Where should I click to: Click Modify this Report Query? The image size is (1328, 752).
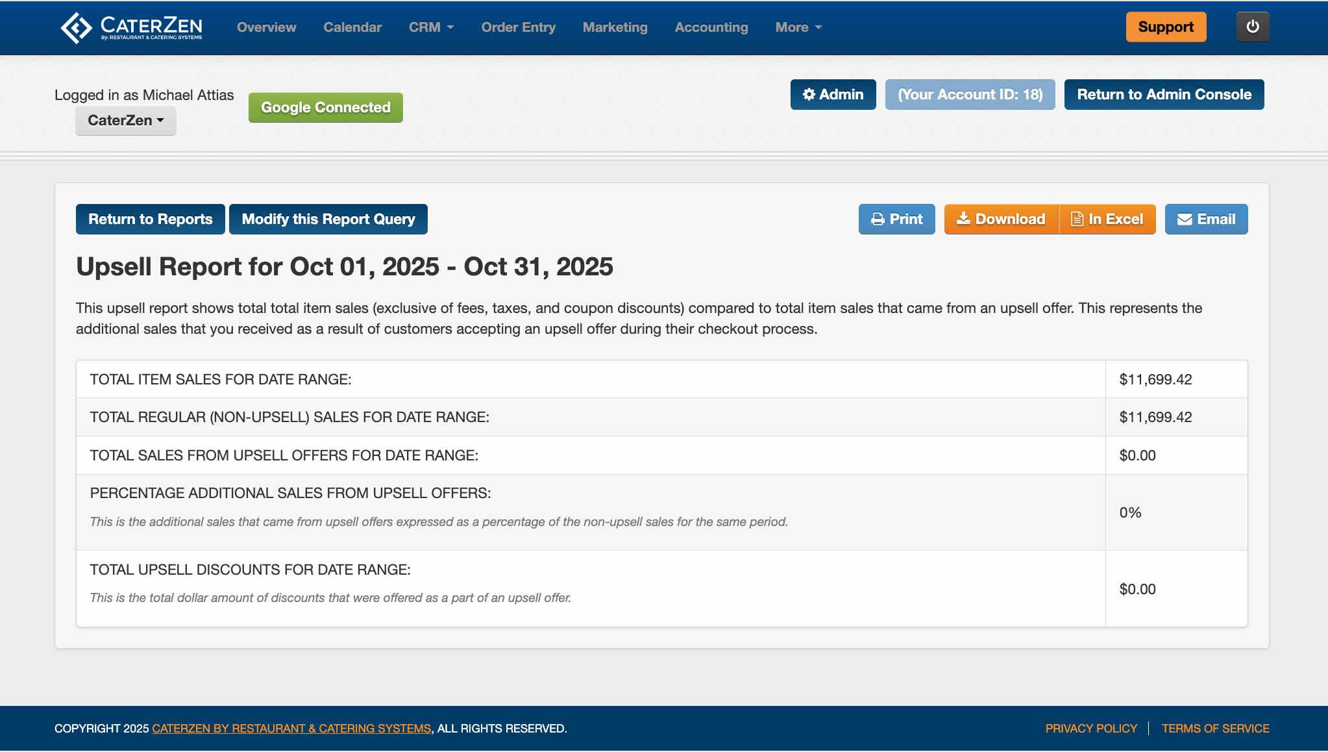328,219
